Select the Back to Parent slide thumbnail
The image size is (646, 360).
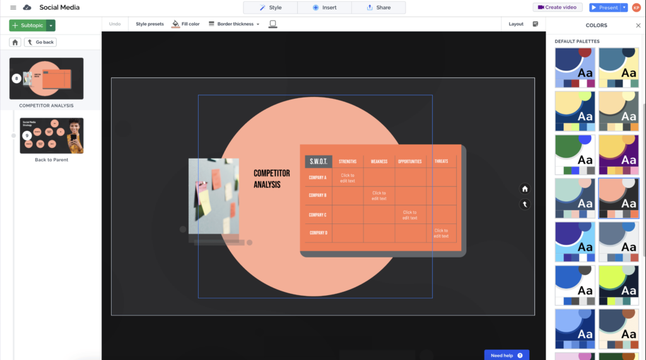click(52, 135)
